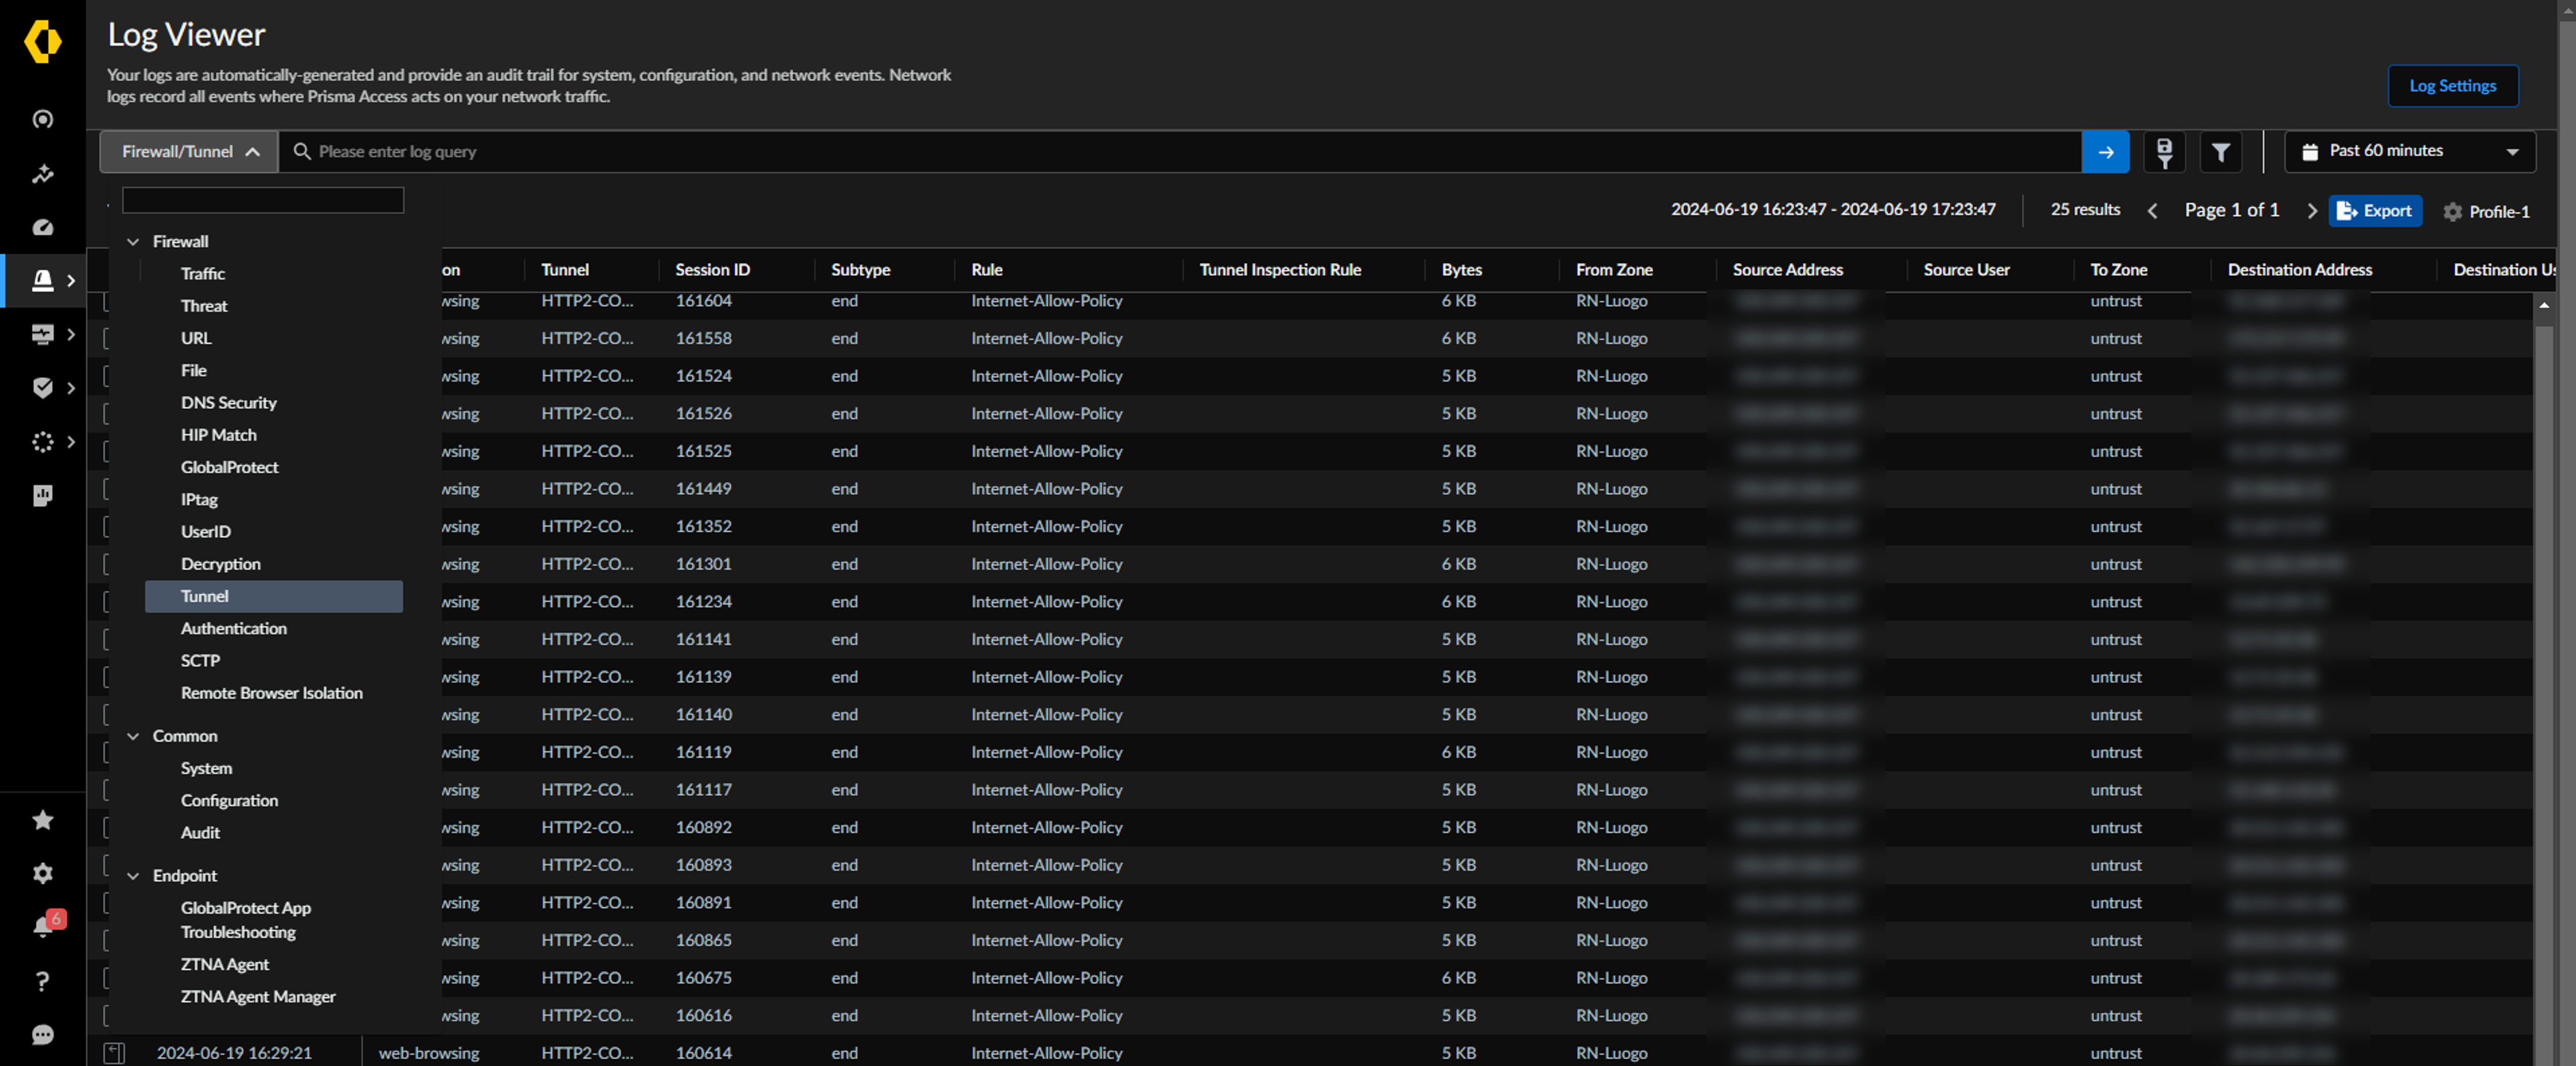Screen dimensions: 2576x1066
Task: Expand the monitor sidebar submenu chevron
Action: pos(71,334)
